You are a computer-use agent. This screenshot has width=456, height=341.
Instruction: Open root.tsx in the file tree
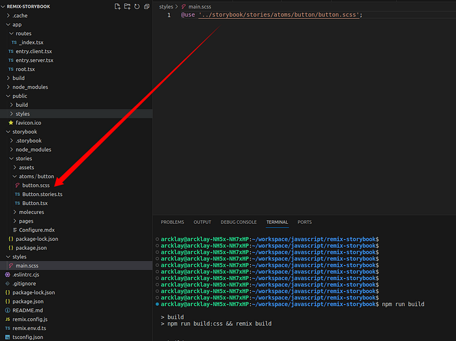[x=25, y=69]
